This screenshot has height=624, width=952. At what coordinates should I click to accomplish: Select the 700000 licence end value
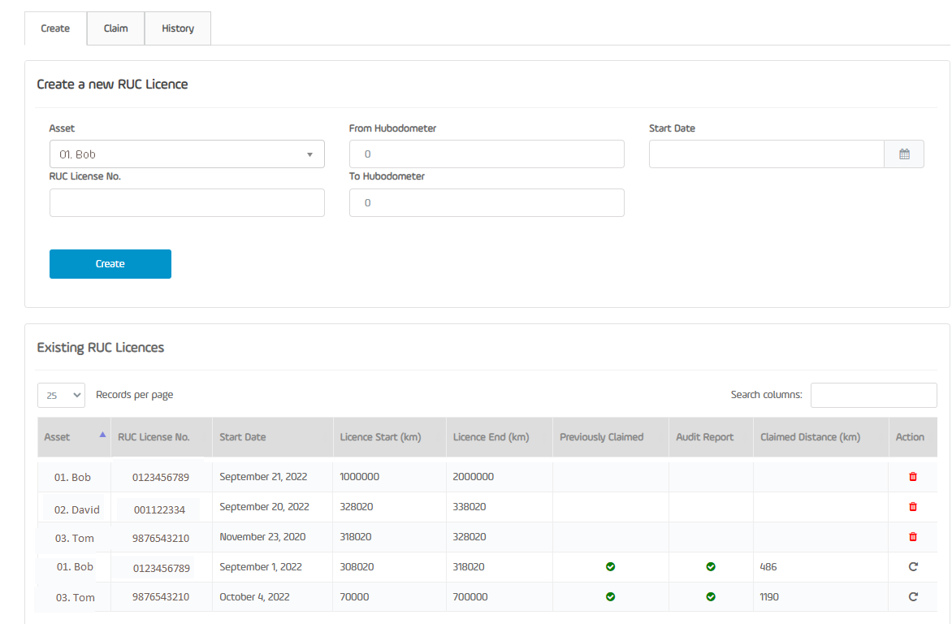tap(470, 596)
